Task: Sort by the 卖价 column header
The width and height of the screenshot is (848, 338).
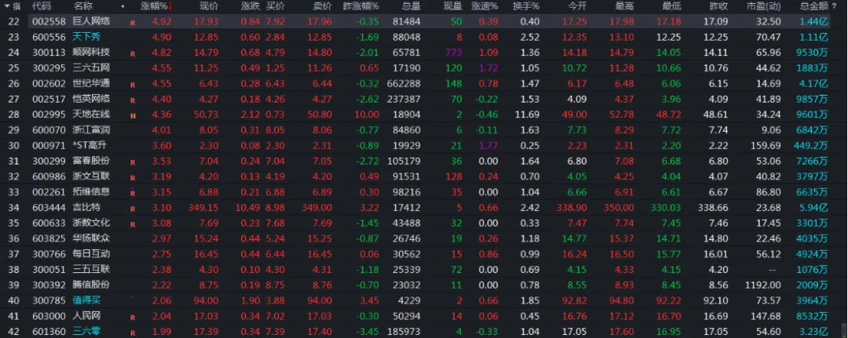Action: 323,6
